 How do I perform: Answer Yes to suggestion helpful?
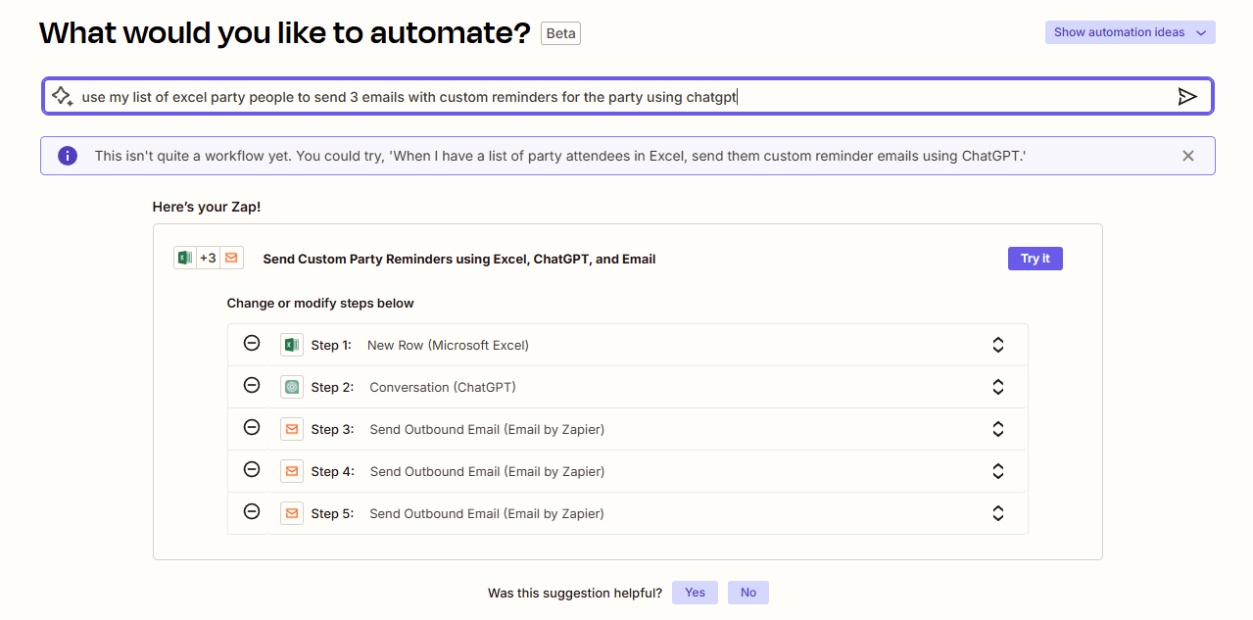point(695,593)
